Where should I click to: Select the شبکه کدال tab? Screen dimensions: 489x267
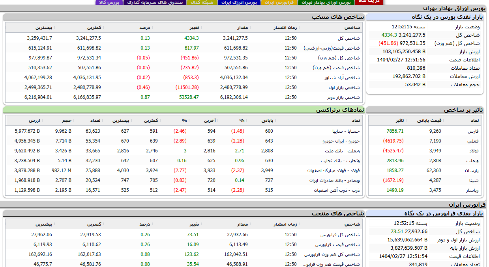click(x=201, y=2)
